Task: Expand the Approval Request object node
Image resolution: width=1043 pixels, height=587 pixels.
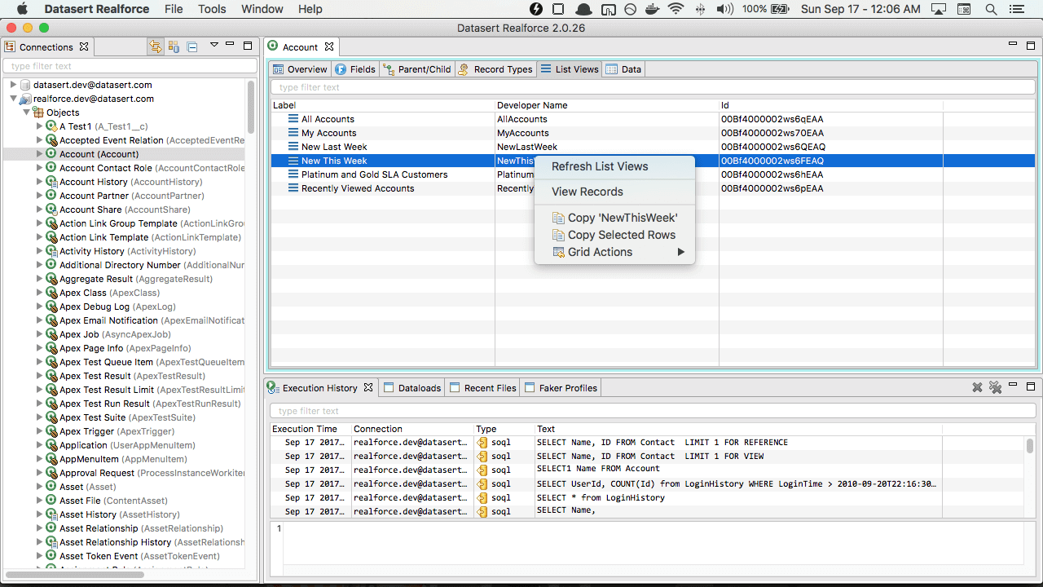Action: [39, 473]
